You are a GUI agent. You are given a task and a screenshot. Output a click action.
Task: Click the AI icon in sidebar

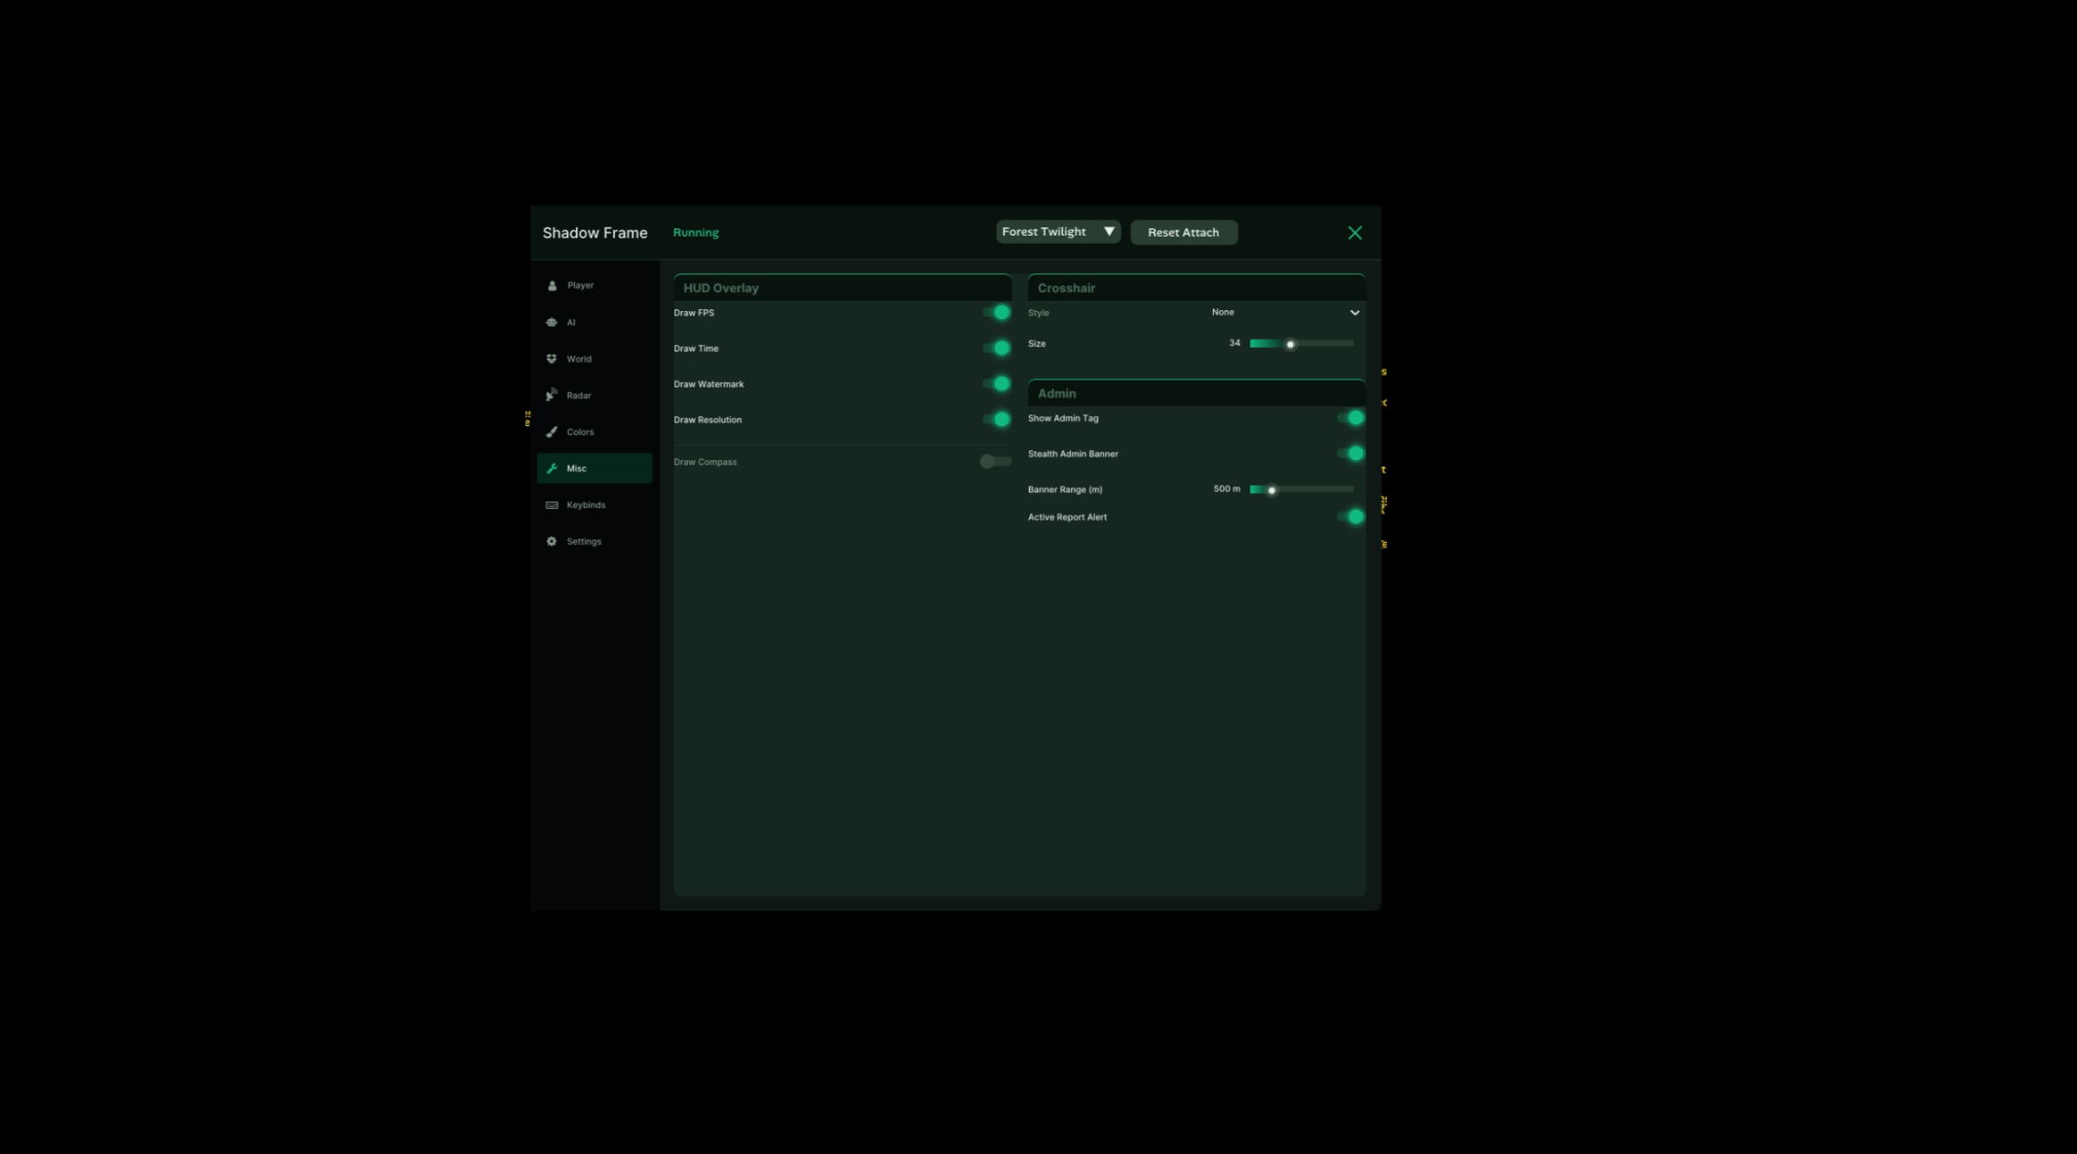(x=552, y=322)
